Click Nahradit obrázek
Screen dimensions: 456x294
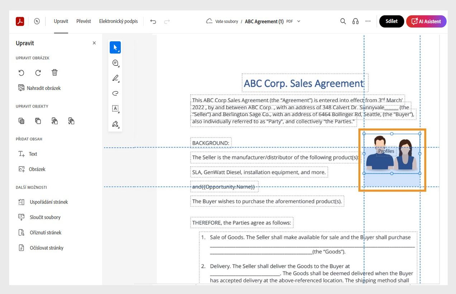coord(39,88)
